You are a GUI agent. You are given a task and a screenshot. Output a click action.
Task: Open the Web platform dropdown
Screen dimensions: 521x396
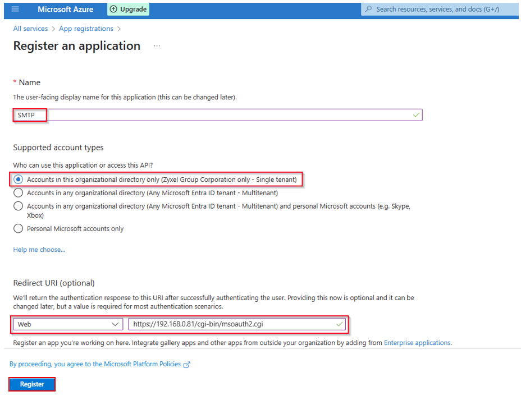click(68, 324)
